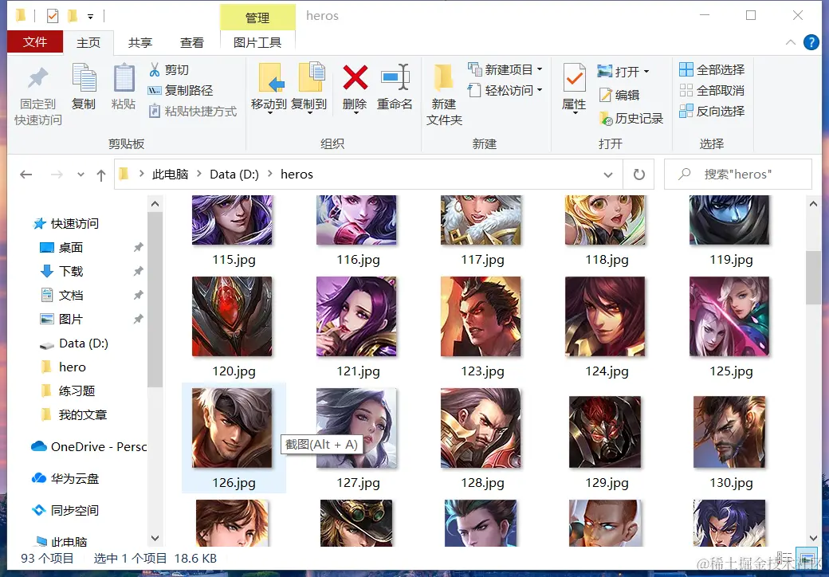The width and height of the screenshot is (829, 577).
Task: Click the Rename (重命名) icon
Action: pos(395,77)
